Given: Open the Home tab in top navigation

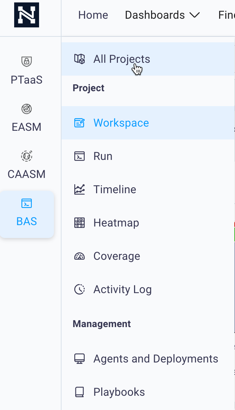Looking at the screenshot, I should tap(93, 15).
